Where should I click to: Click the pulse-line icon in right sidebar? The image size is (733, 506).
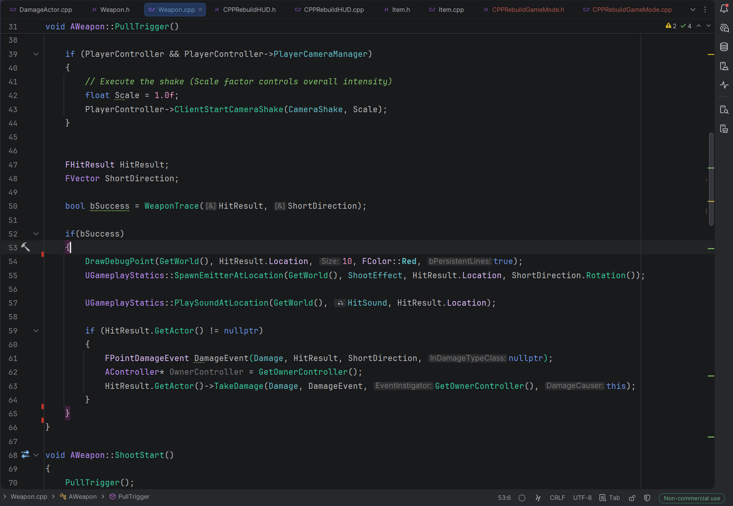724,85
